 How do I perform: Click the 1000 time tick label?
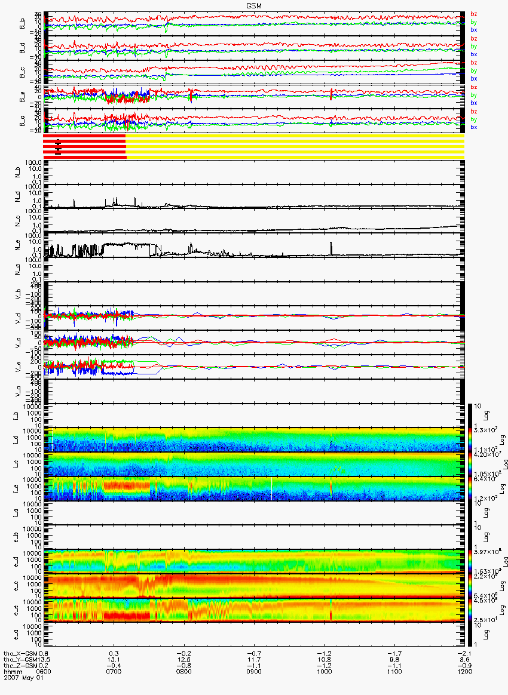[x=325, y=672]
